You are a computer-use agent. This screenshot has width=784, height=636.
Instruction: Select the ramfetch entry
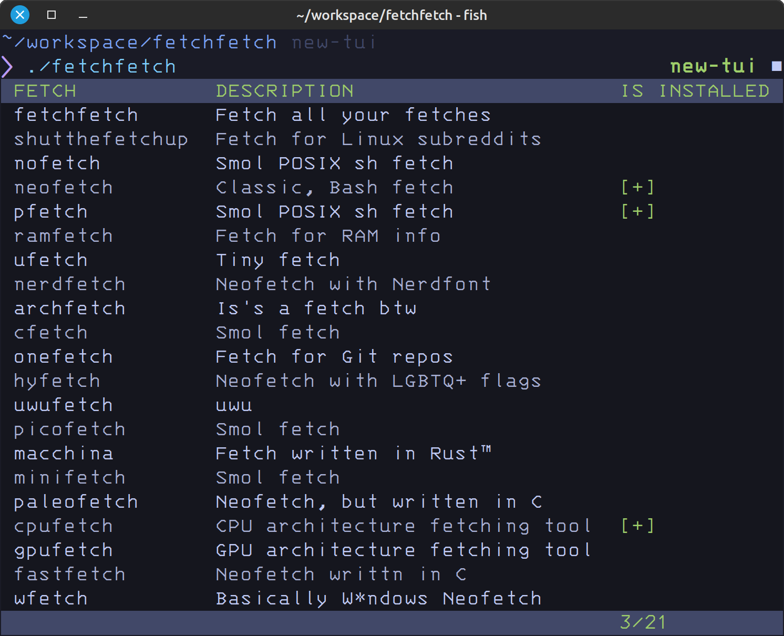click(64, 236)
